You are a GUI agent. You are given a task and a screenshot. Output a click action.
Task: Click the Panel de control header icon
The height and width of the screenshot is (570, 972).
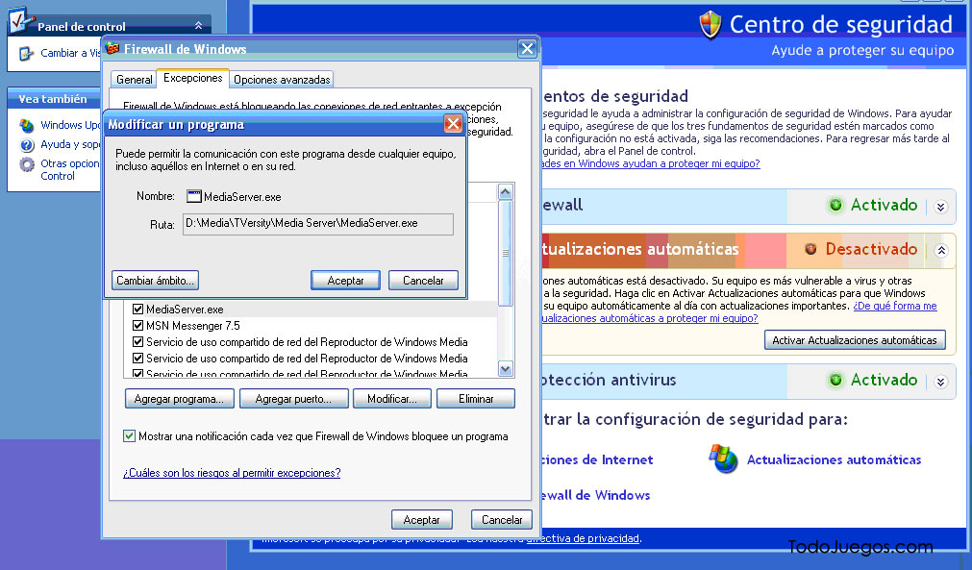pos(20,20)
